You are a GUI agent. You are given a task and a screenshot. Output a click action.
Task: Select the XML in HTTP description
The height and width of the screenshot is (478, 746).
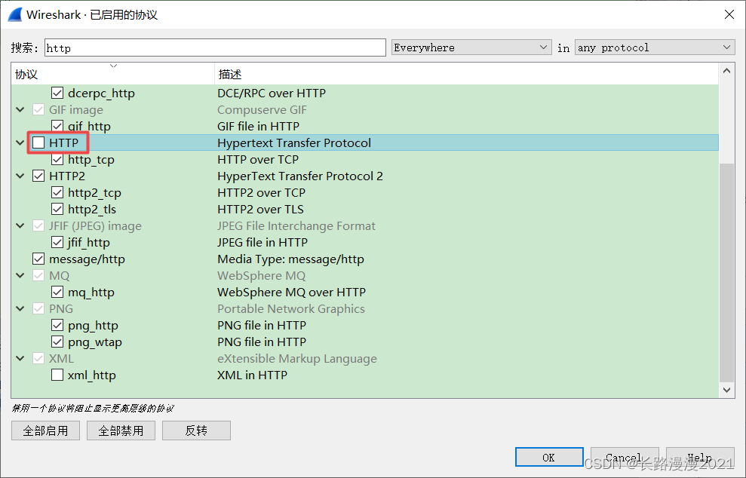pyautogui.click(x=252, y=375)
